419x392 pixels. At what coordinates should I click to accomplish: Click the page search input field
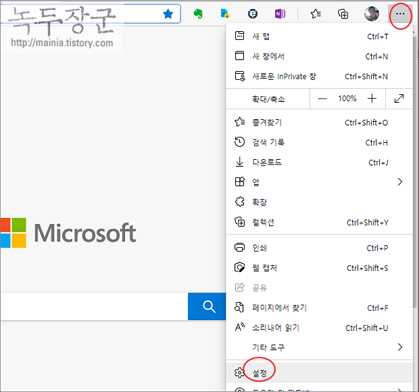click(94, 306)
